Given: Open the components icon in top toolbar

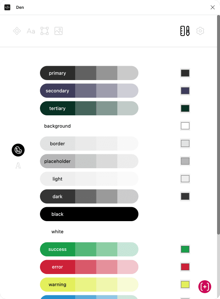Looking at the screenshot, I should (17, 31).
